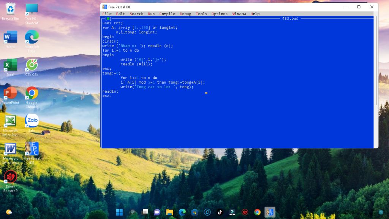Open the Help menu
This screenshot has width=389, height=219.
point(255,14)
